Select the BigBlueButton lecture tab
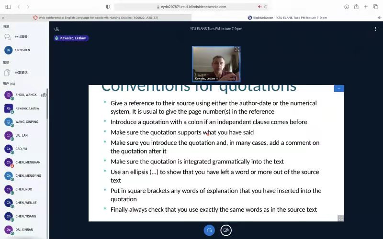Viewport: 383px width, 239px height. [x=287, y=18]
